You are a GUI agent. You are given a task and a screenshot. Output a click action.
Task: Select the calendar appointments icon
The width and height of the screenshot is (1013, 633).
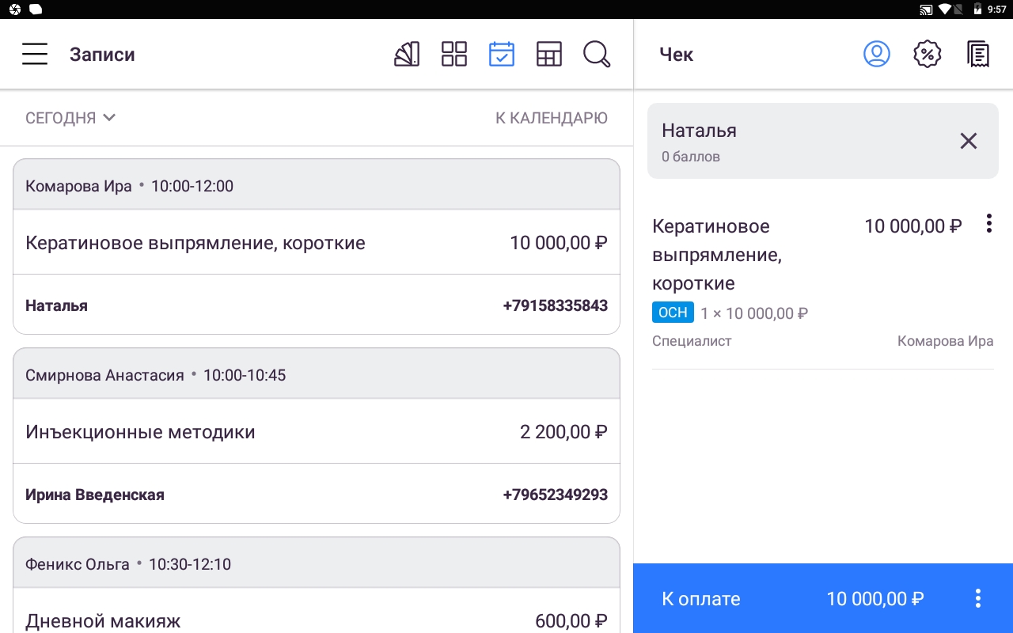[502, 55]
